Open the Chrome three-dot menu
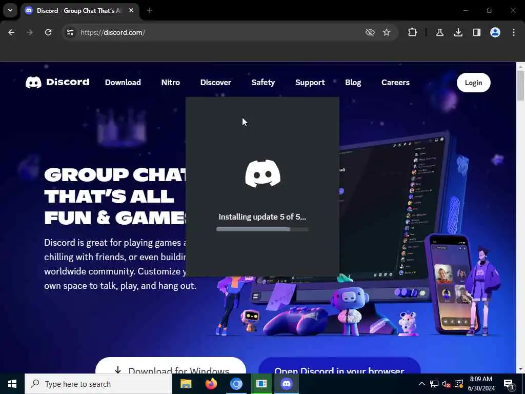Image resolution: width=525 pixels, height=394 pixels. pyautogui.click(x=514, y=32)
